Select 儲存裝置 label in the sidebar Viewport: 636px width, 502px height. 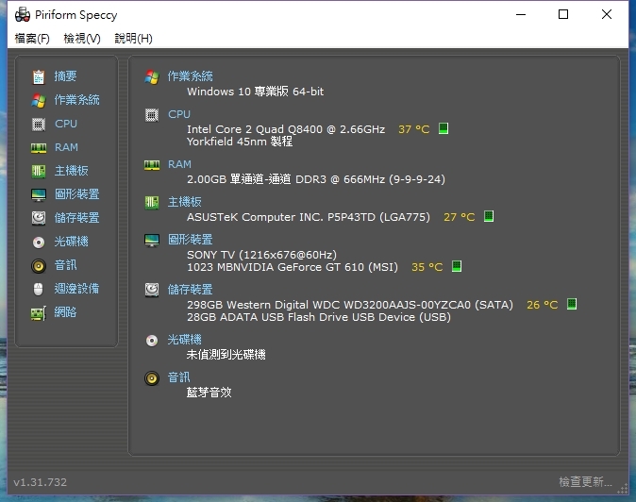coord(77,218)
